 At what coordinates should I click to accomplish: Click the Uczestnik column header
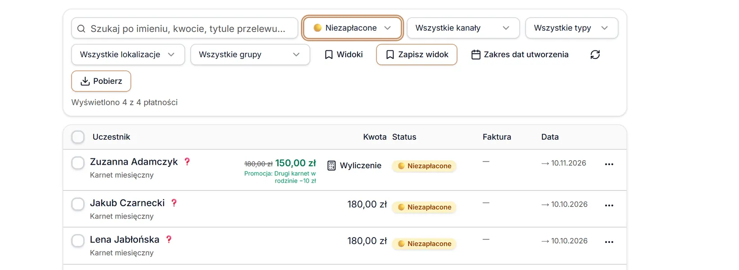pyautogui.click(x=111, y=137)
